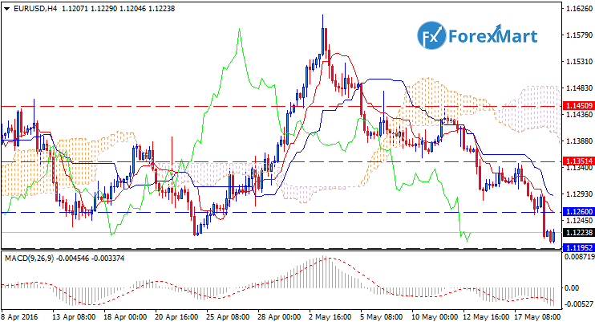Select the 1.13514 level price tag

(577, 161)
